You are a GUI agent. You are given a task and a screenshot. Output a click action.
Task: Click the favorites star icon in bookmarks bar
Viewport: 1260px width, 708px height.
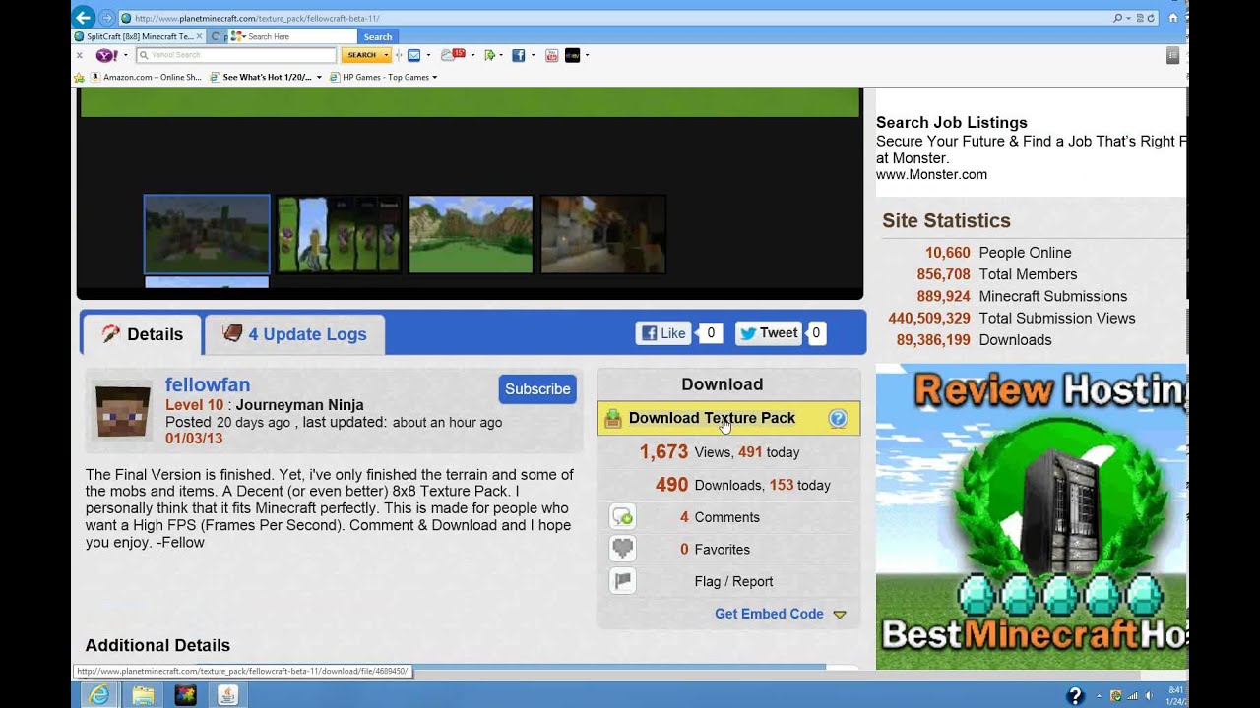(79, 77)
